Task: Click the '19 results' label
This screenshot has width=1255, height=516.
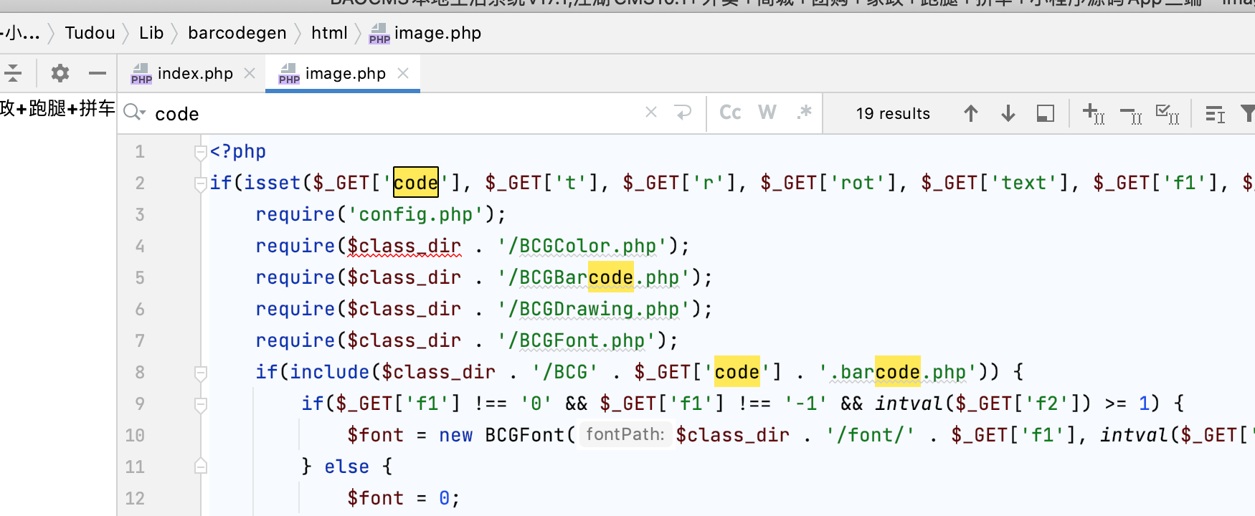Action: click(x=893, y=113)
